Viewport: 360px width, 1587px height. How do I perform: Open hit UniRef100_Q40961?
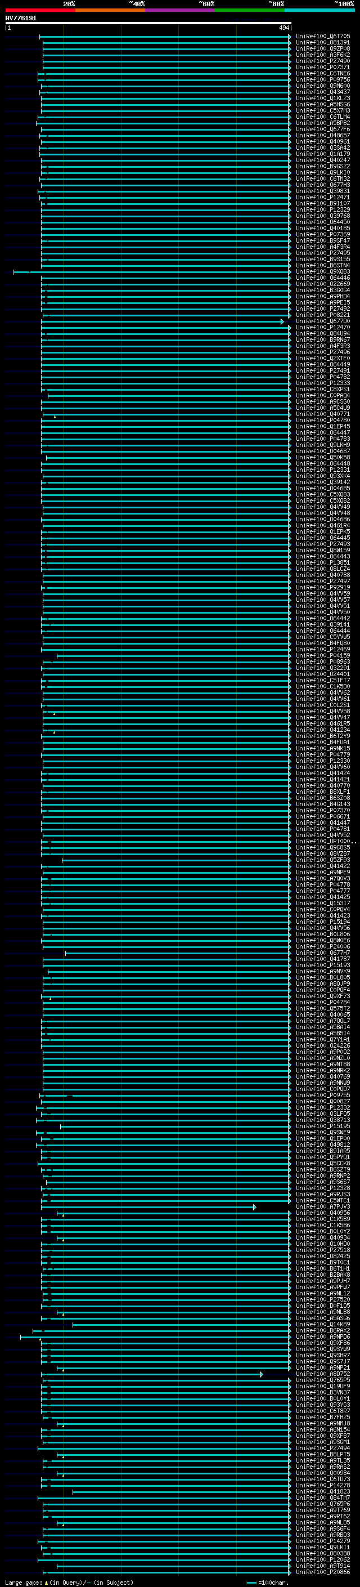point(323,142)
